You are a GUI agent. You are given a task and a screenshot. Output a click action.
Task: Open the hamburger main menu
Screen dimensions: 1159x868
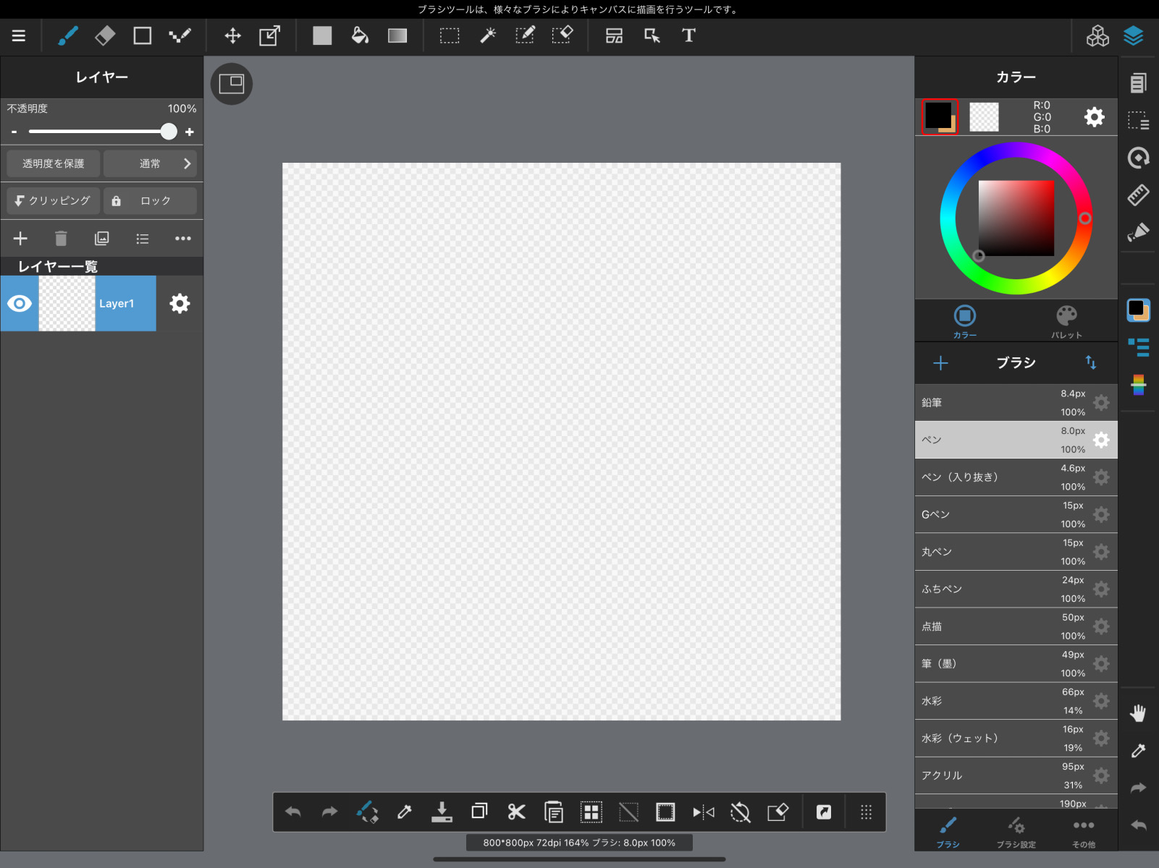coord(19,35)
